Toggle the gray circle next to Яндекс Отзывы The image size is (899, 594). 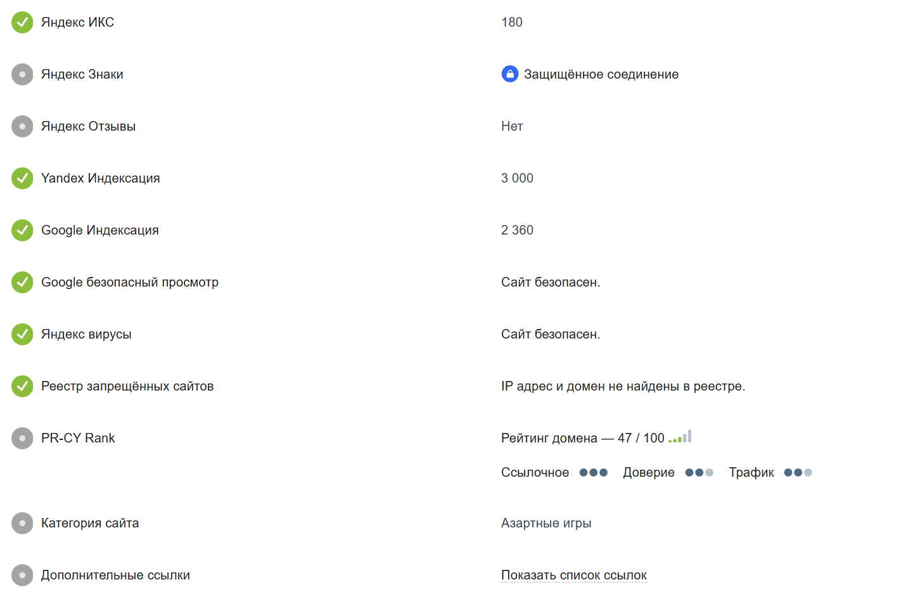22,126
